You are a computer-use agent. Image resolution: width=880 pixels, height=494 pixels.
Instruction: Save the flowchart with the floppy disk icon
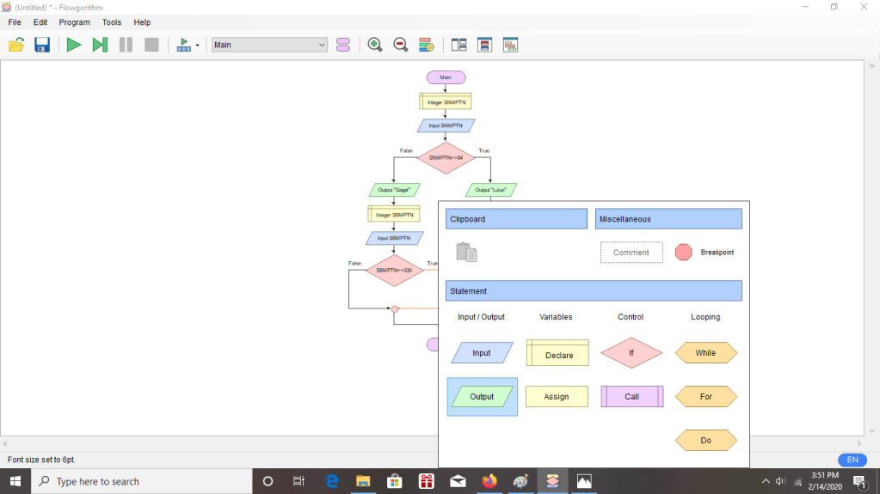[x=42, y=45]
